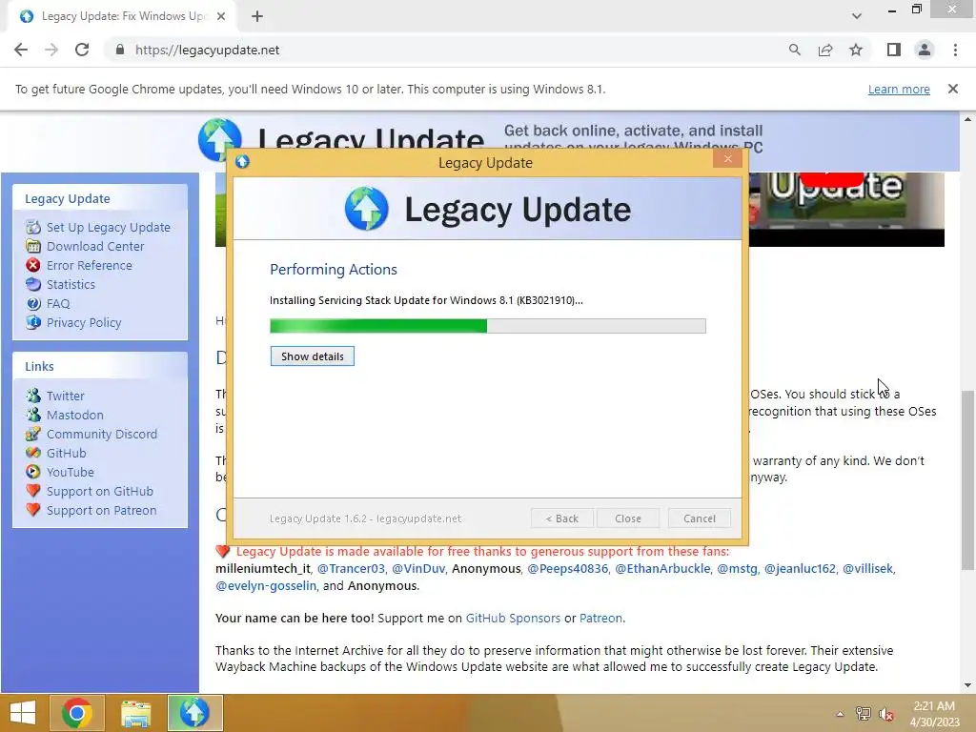
Task: Open the Chrome profile menu
Action: pyautogui.click(x=925, y=50)
